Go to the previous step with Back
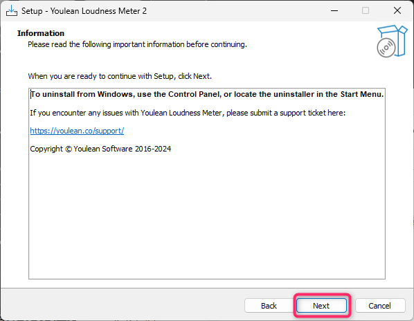Image resolution: width=414 pixels, height=321 pixels. coord(269,306)
